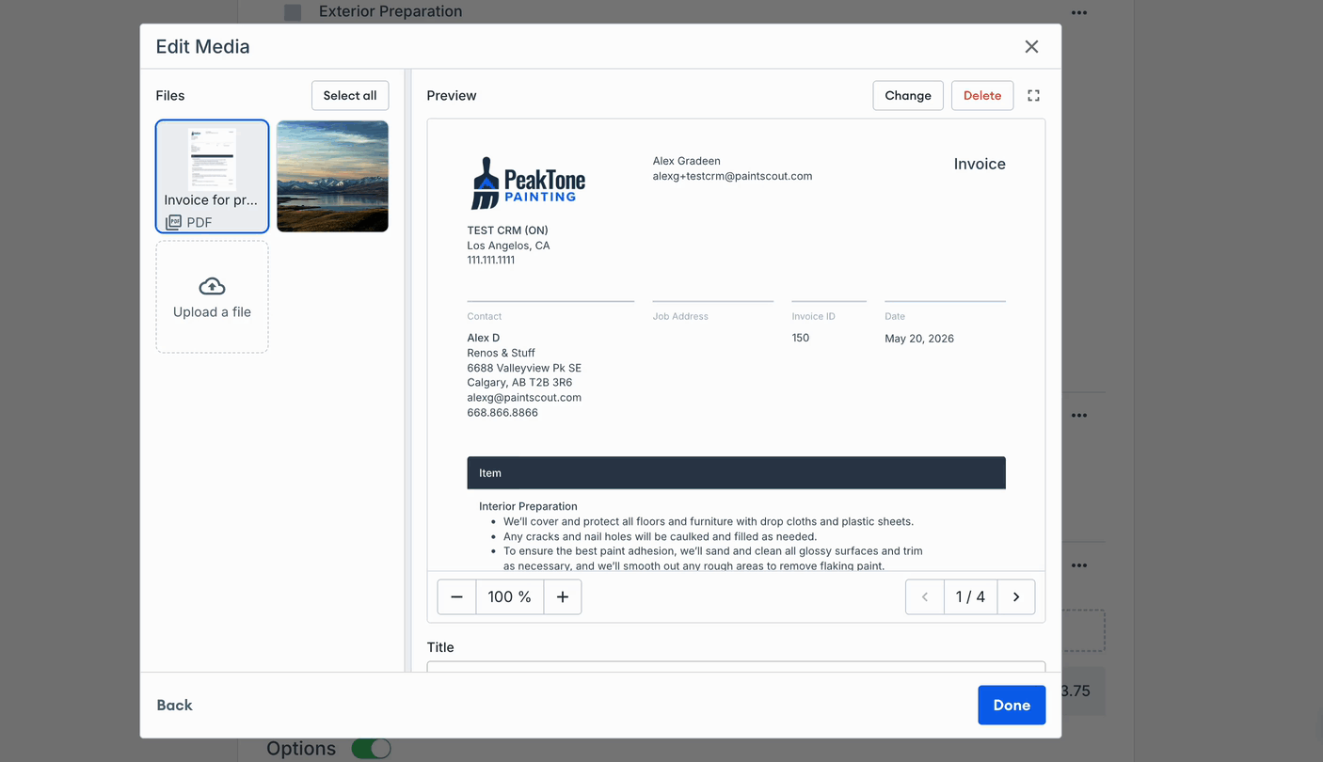This screenshot has width=1323, height=762.
Task: Click the Item table header
Action: (x=736, y=473)
